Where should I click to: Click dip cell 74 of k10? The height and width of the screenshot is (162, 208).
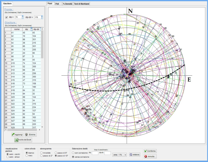(x=27, y=63)
